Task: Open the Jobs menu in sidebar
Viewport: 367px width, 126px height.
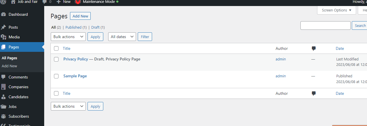Action: (x=13, y=107)
